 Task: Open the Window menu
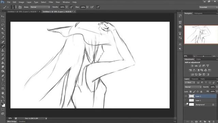coord(66,2)
